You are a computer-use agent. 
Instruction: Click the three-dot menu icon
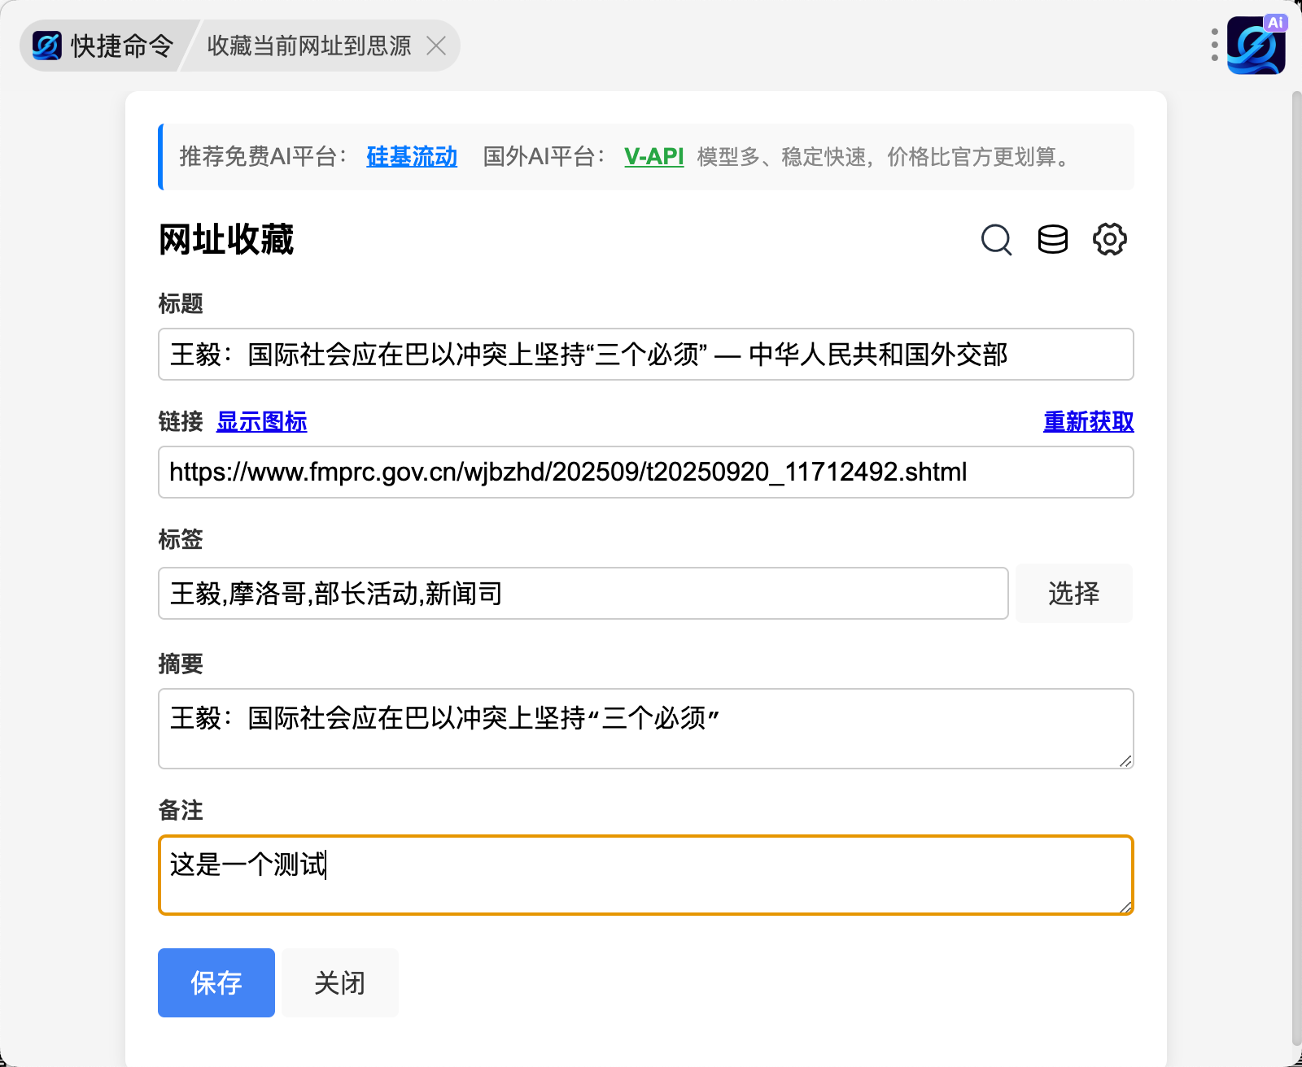1214,46
